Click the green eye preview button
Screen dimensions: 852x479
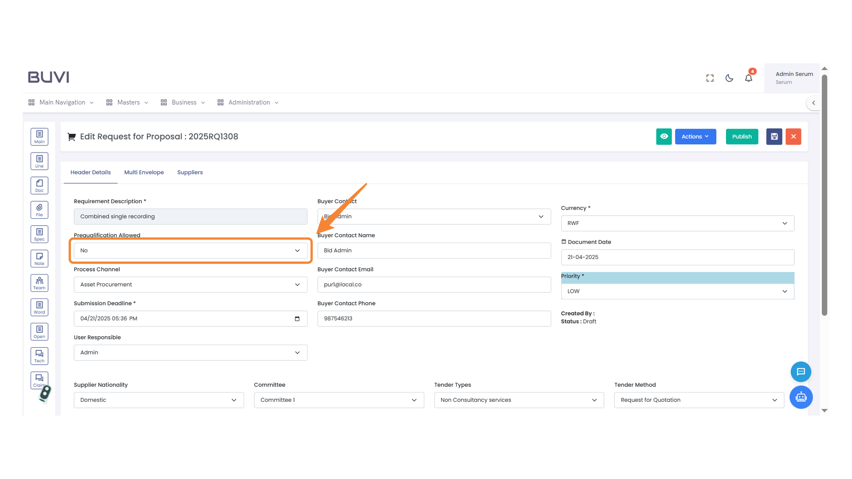click(664, 137)
